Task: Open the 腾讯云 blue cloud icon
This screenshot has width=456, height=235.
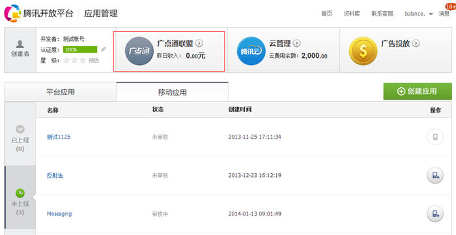Action: [x=251, y=51]
